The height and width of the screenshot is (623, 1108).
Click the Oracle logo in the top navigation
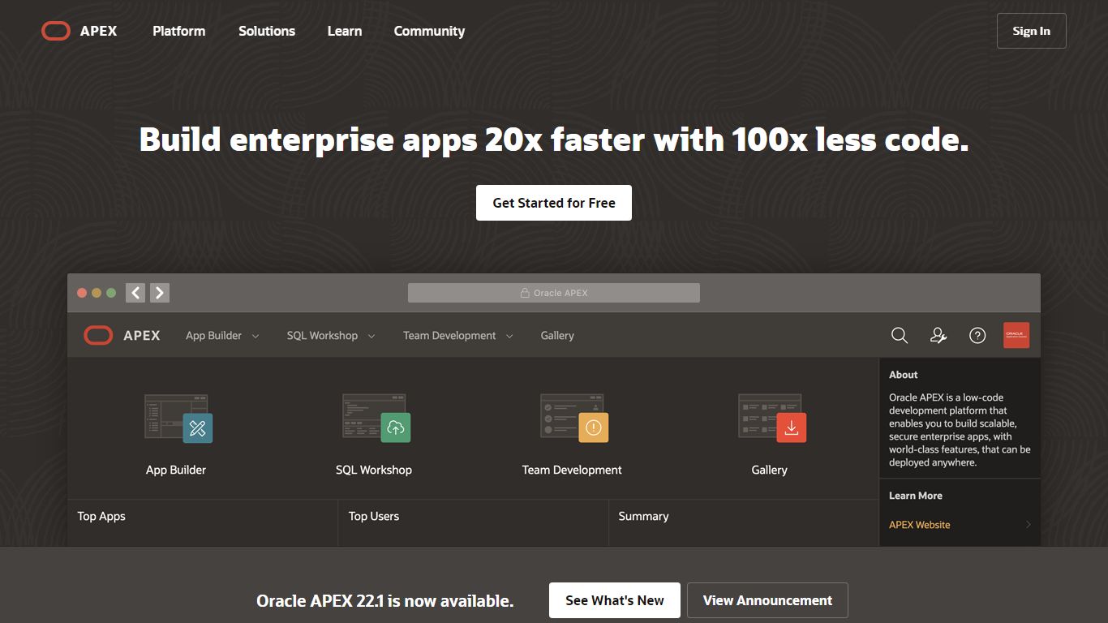[56, 31]
